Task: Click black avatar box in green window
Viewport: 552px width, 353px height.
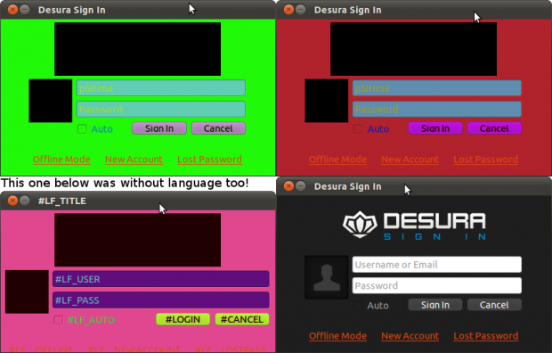Action: point(51,101)
